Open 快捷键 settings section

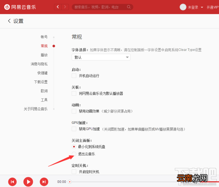pyautogui.click(x=43, y=73)
